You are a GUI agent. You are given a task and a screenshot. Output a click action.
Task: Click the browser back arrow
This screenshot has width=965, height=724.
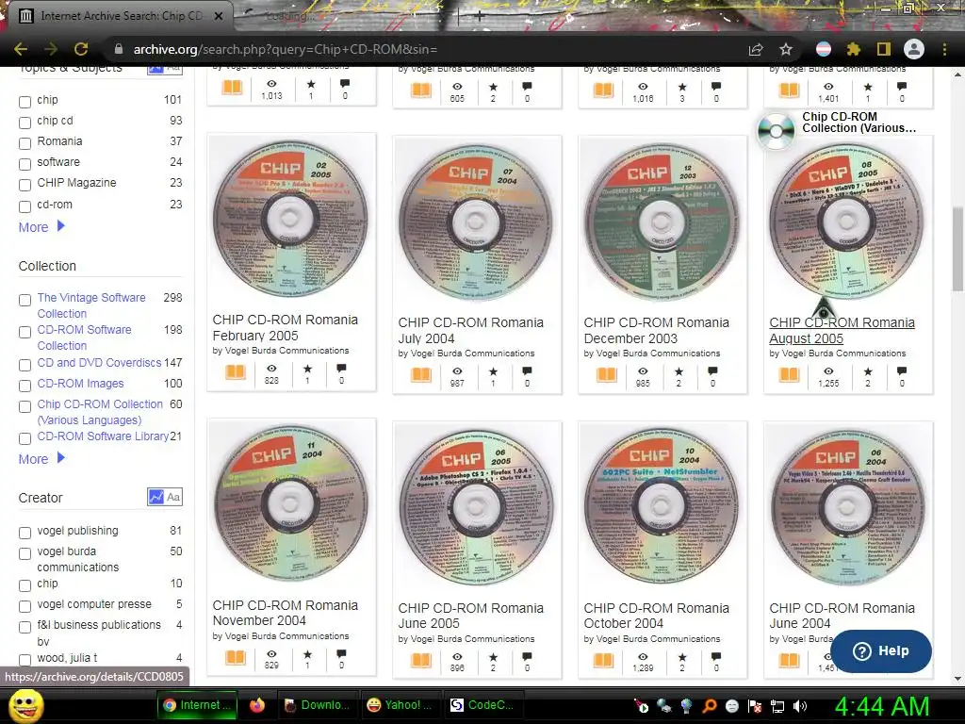pyautogui.click(x=21, y=49)
